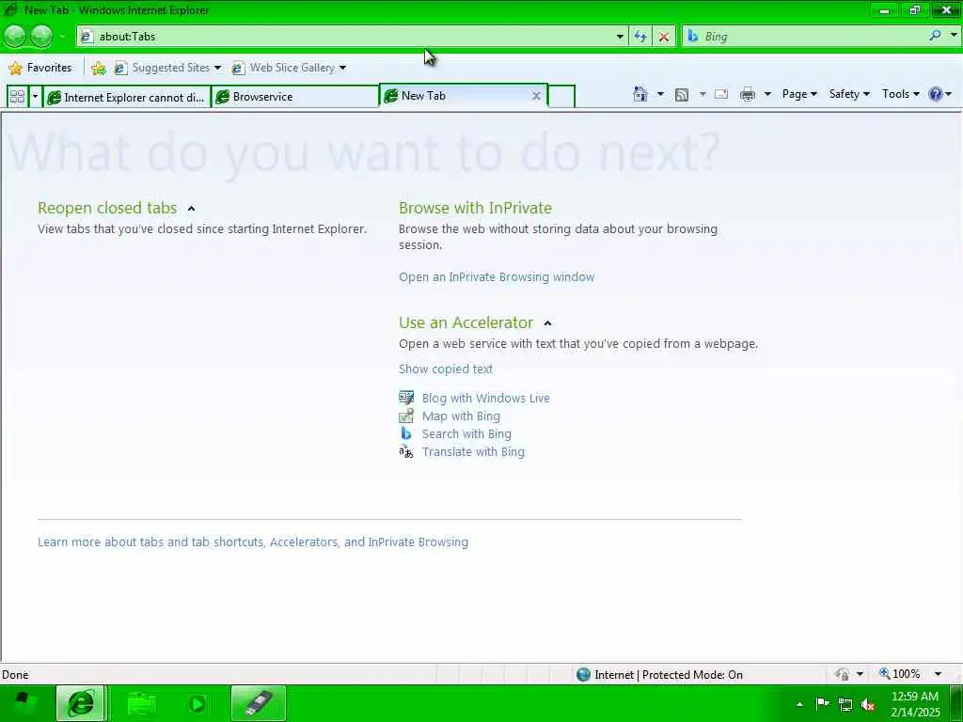Collapse the Reopen closed tabs section

click(x=191, y=209)
